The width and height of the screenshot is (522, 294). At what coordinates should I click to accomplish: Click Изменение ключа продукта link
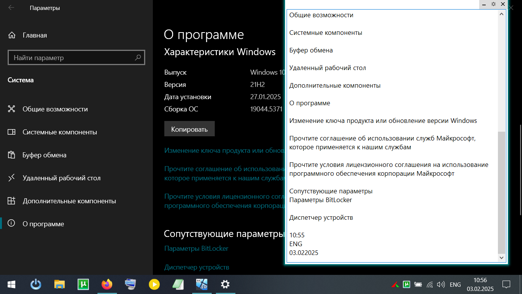pos(223,150)
